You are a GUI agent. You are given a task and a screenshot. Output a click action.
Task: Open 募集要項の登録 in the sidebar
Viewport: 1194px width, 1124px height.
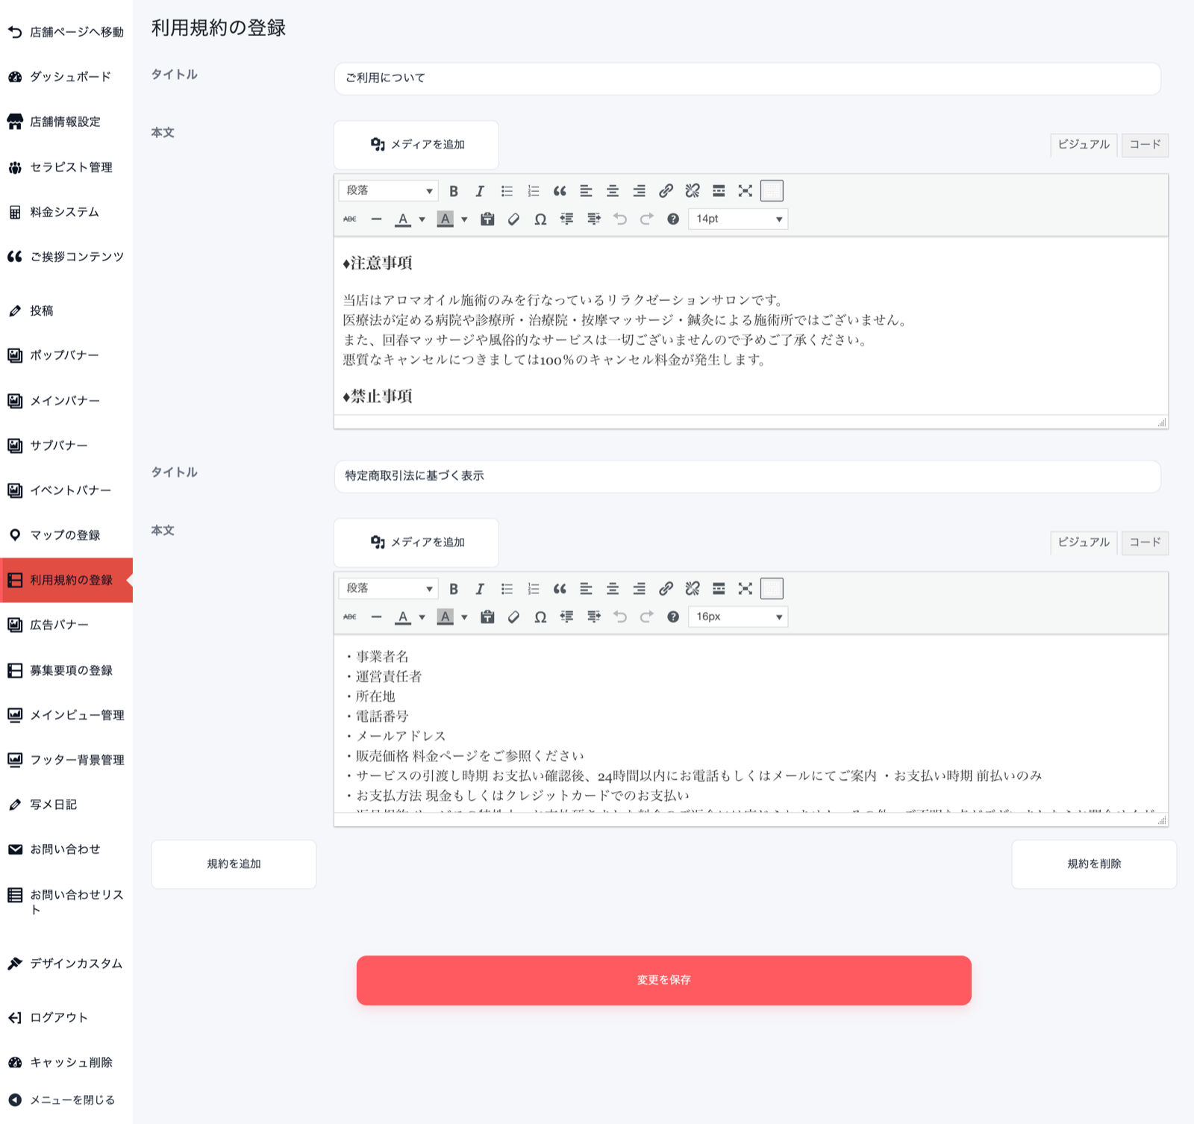(x=66, y=670)
